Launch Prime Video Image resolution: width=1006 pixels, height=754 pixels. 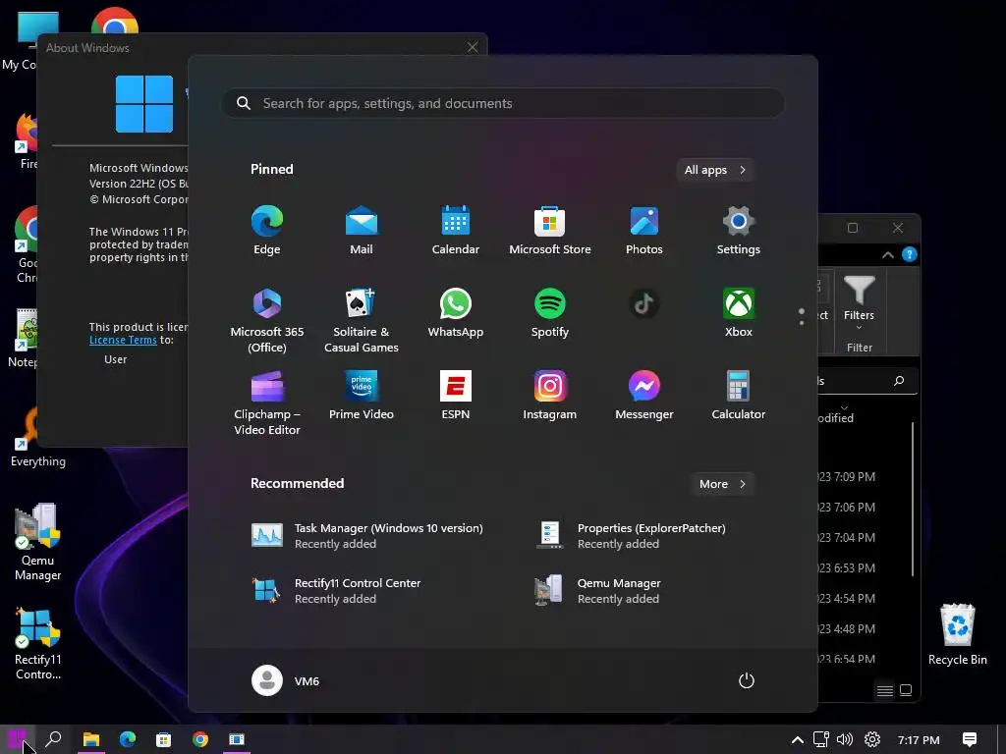362,395
